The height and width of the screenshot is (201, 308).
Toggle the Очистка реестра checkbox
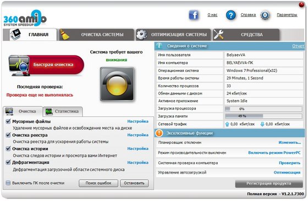tap(8, 135)
